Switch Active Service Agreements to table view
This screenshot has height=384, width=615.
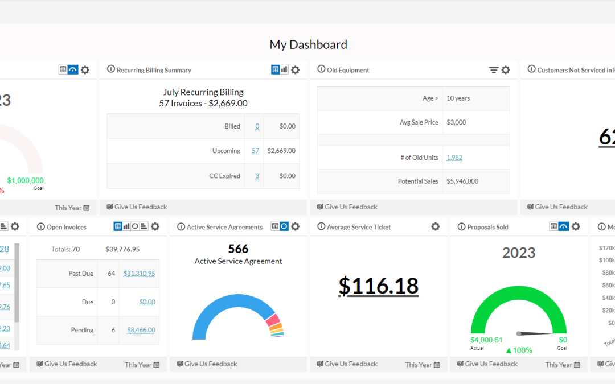pyautogui.click(x=275, y=226)
